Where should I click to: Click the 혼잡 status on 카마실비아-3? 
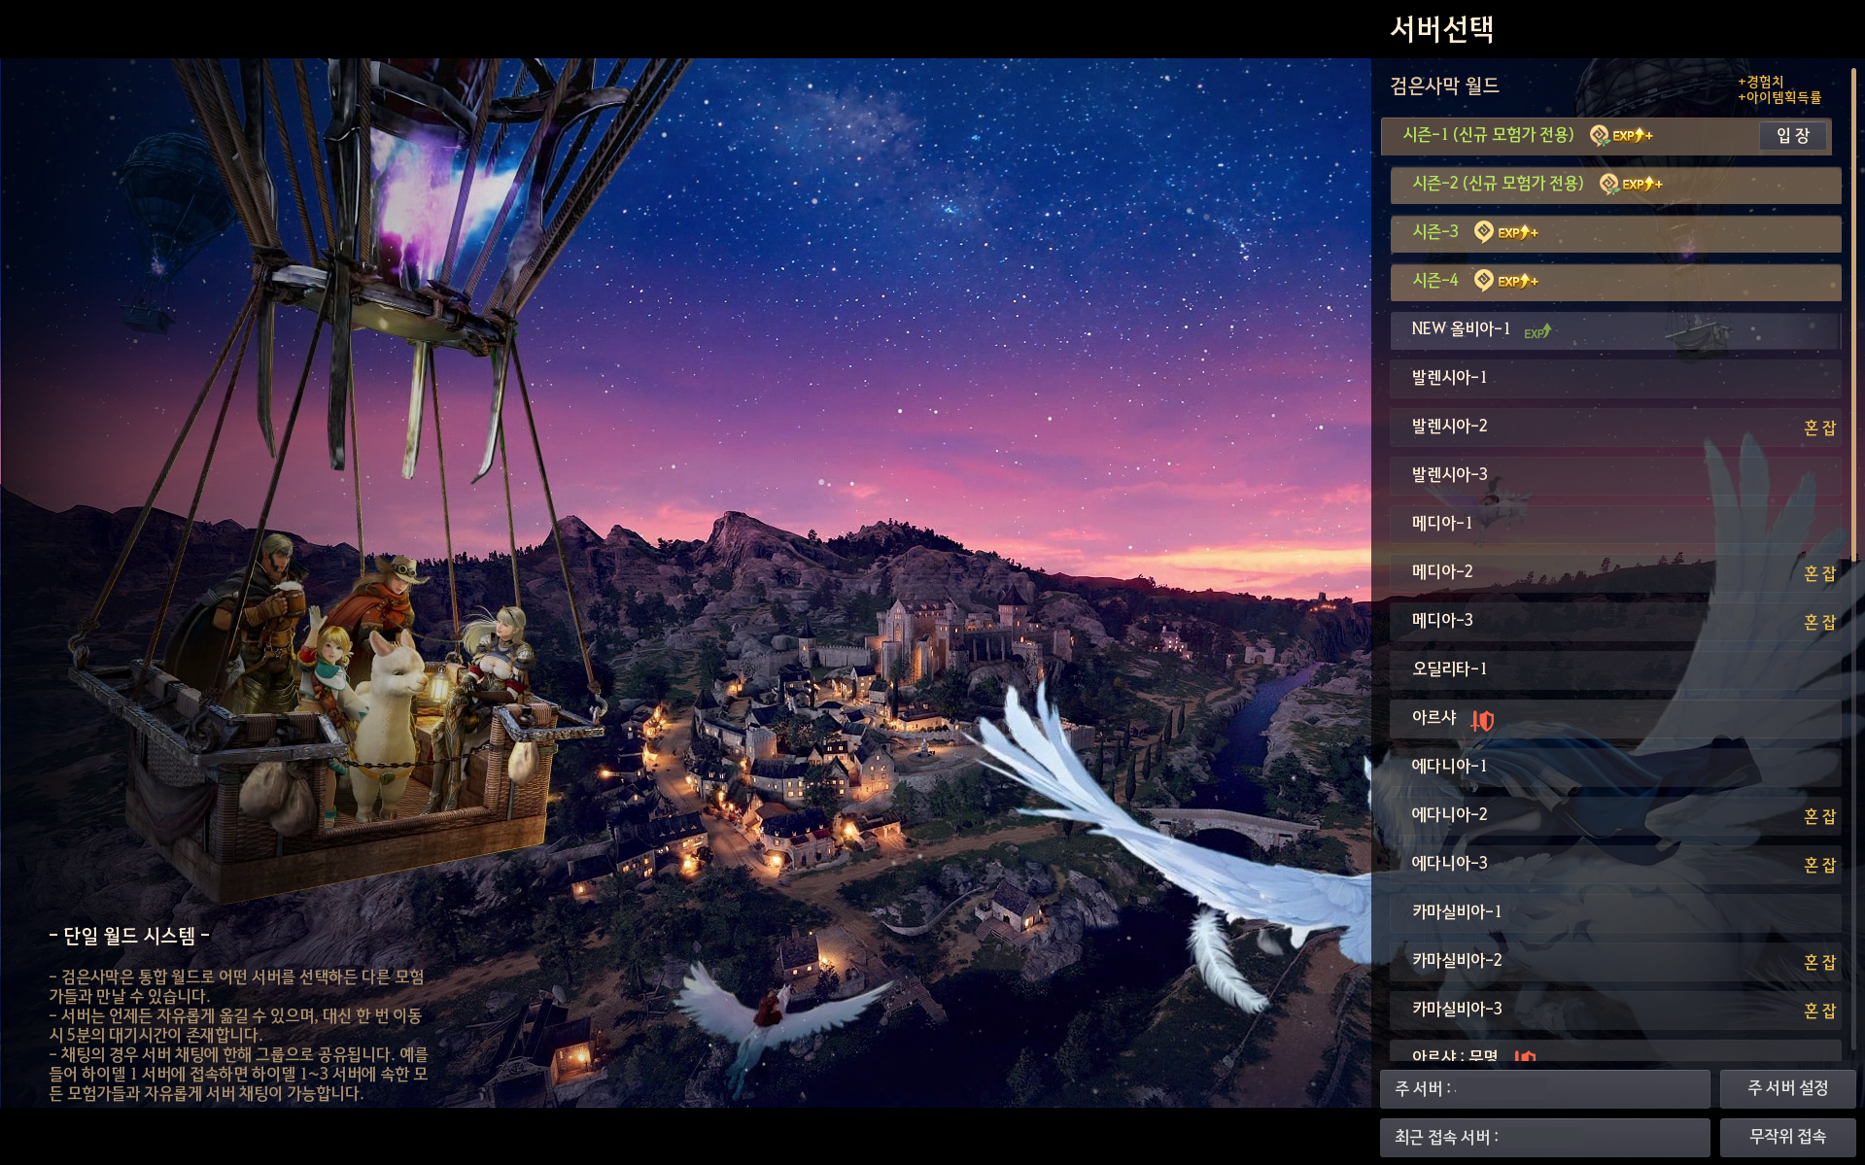click(x=1819, y=1011)
